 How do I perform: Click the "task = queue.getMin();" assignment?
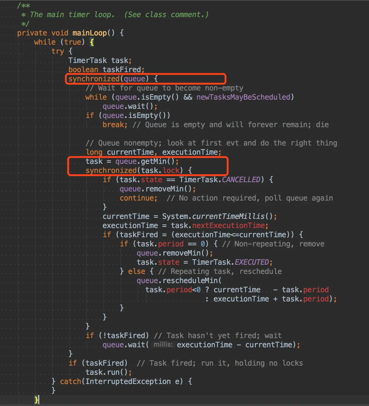pos(132,161)
